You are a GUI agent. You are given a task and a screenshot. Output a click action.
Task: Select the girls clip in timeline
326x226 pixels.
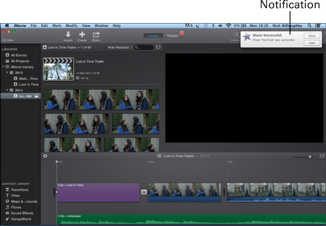pos(185,192)
